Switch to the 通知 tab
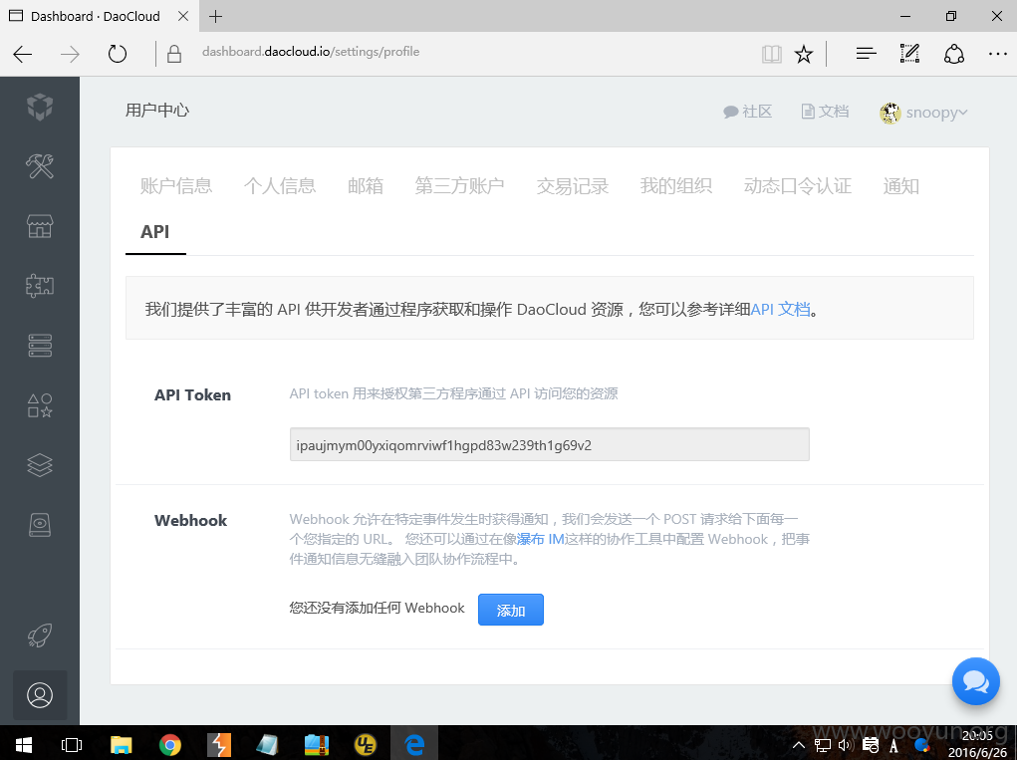The height and width of the screenshot is (760, 1017). pyautogui.click(x=900, y=186)
